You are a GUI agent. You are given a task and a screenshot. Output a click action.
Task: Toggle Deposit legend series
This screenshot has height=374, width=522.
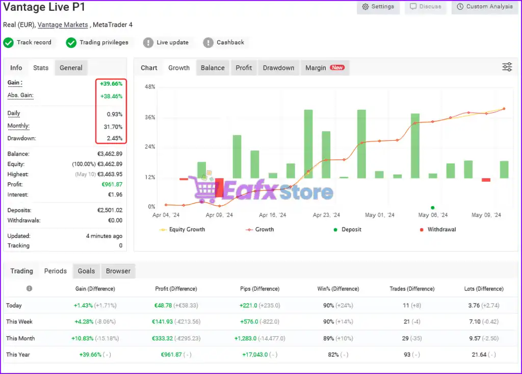(347, 229)
